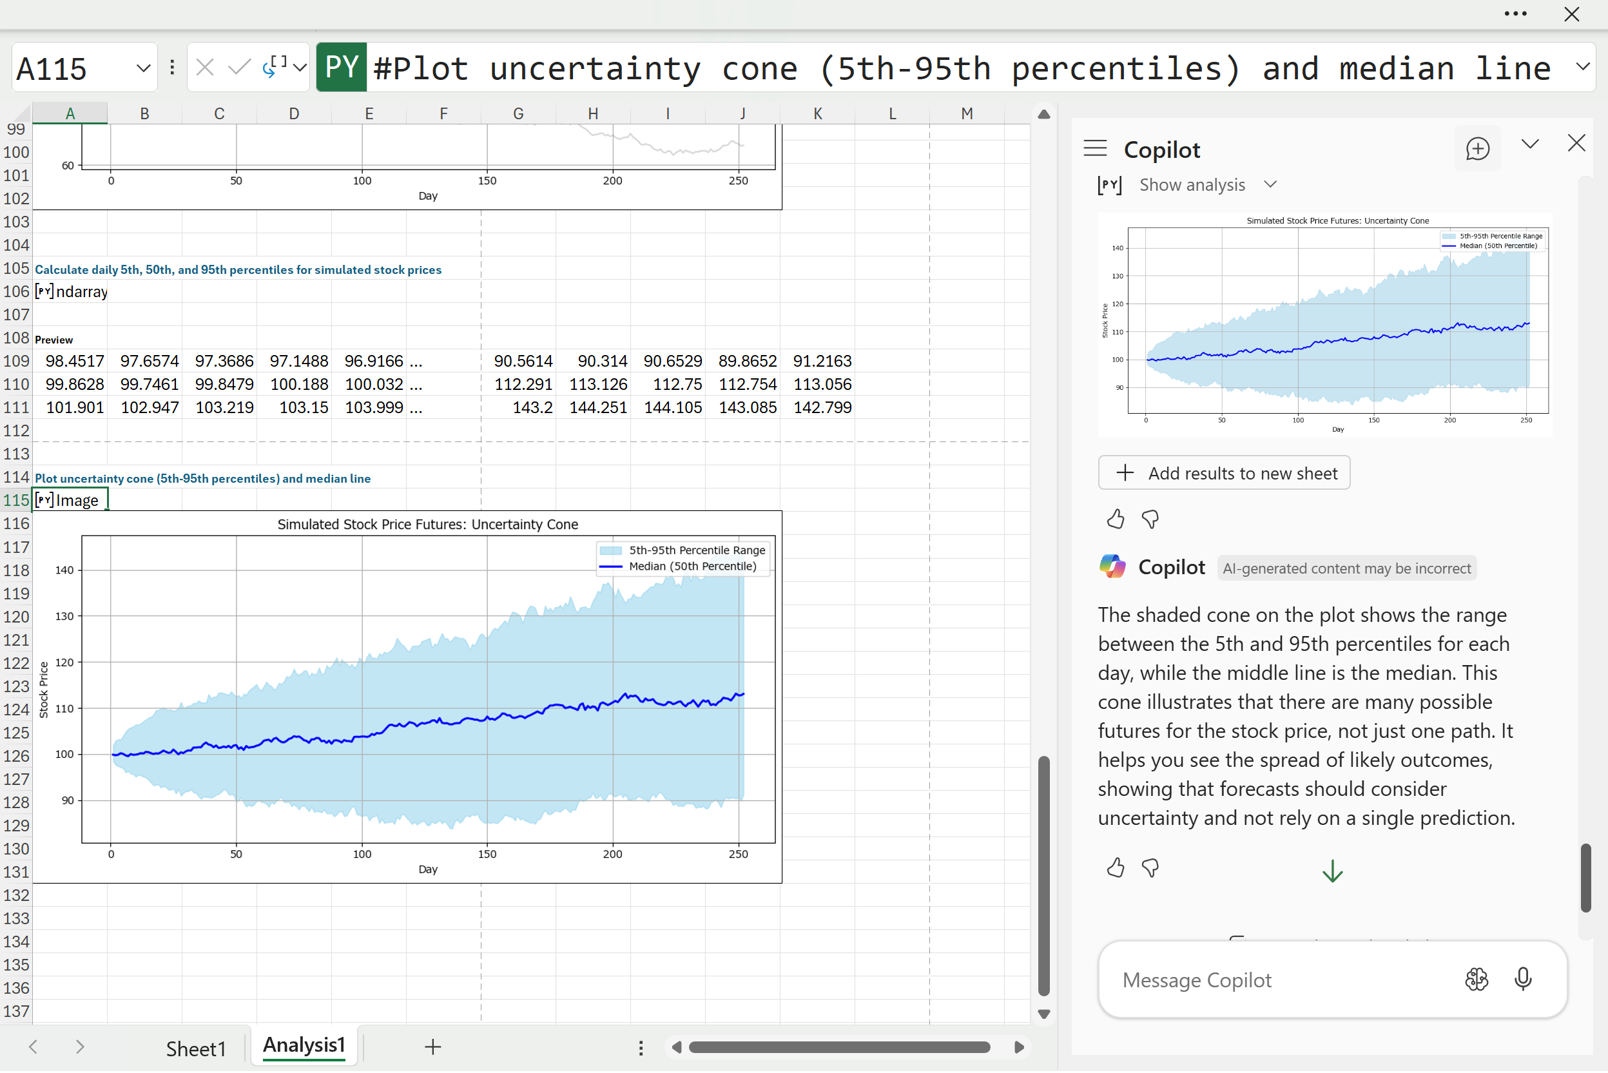
Task: Click the green scroll-down arrow in Copilot
Action: pyautogui.click(x=1332, y=871)
